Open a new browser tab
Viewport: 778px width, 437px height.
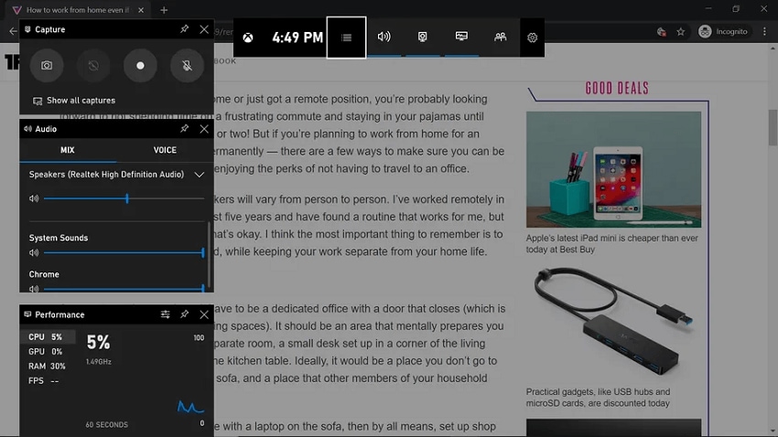[164, 10]
